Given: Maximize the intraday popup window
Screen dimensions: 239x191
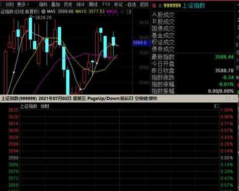Looking at the screenshot, I should (227, 98).
